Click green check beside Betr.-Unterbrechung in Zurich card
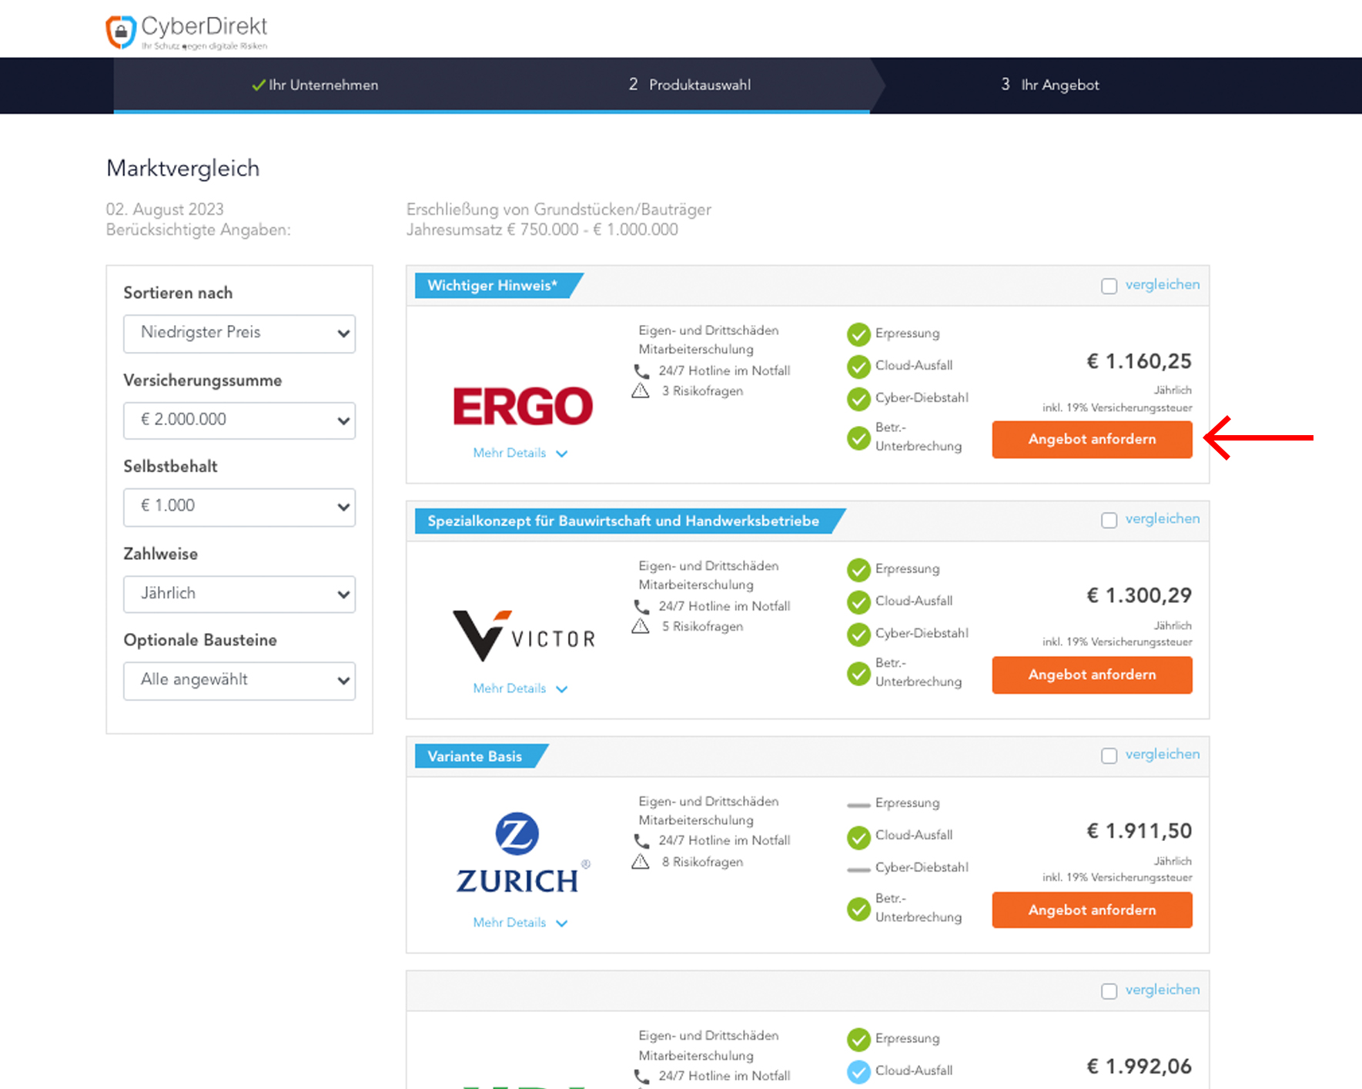Screen dimensions: 1362x1089 pos(858,909)
